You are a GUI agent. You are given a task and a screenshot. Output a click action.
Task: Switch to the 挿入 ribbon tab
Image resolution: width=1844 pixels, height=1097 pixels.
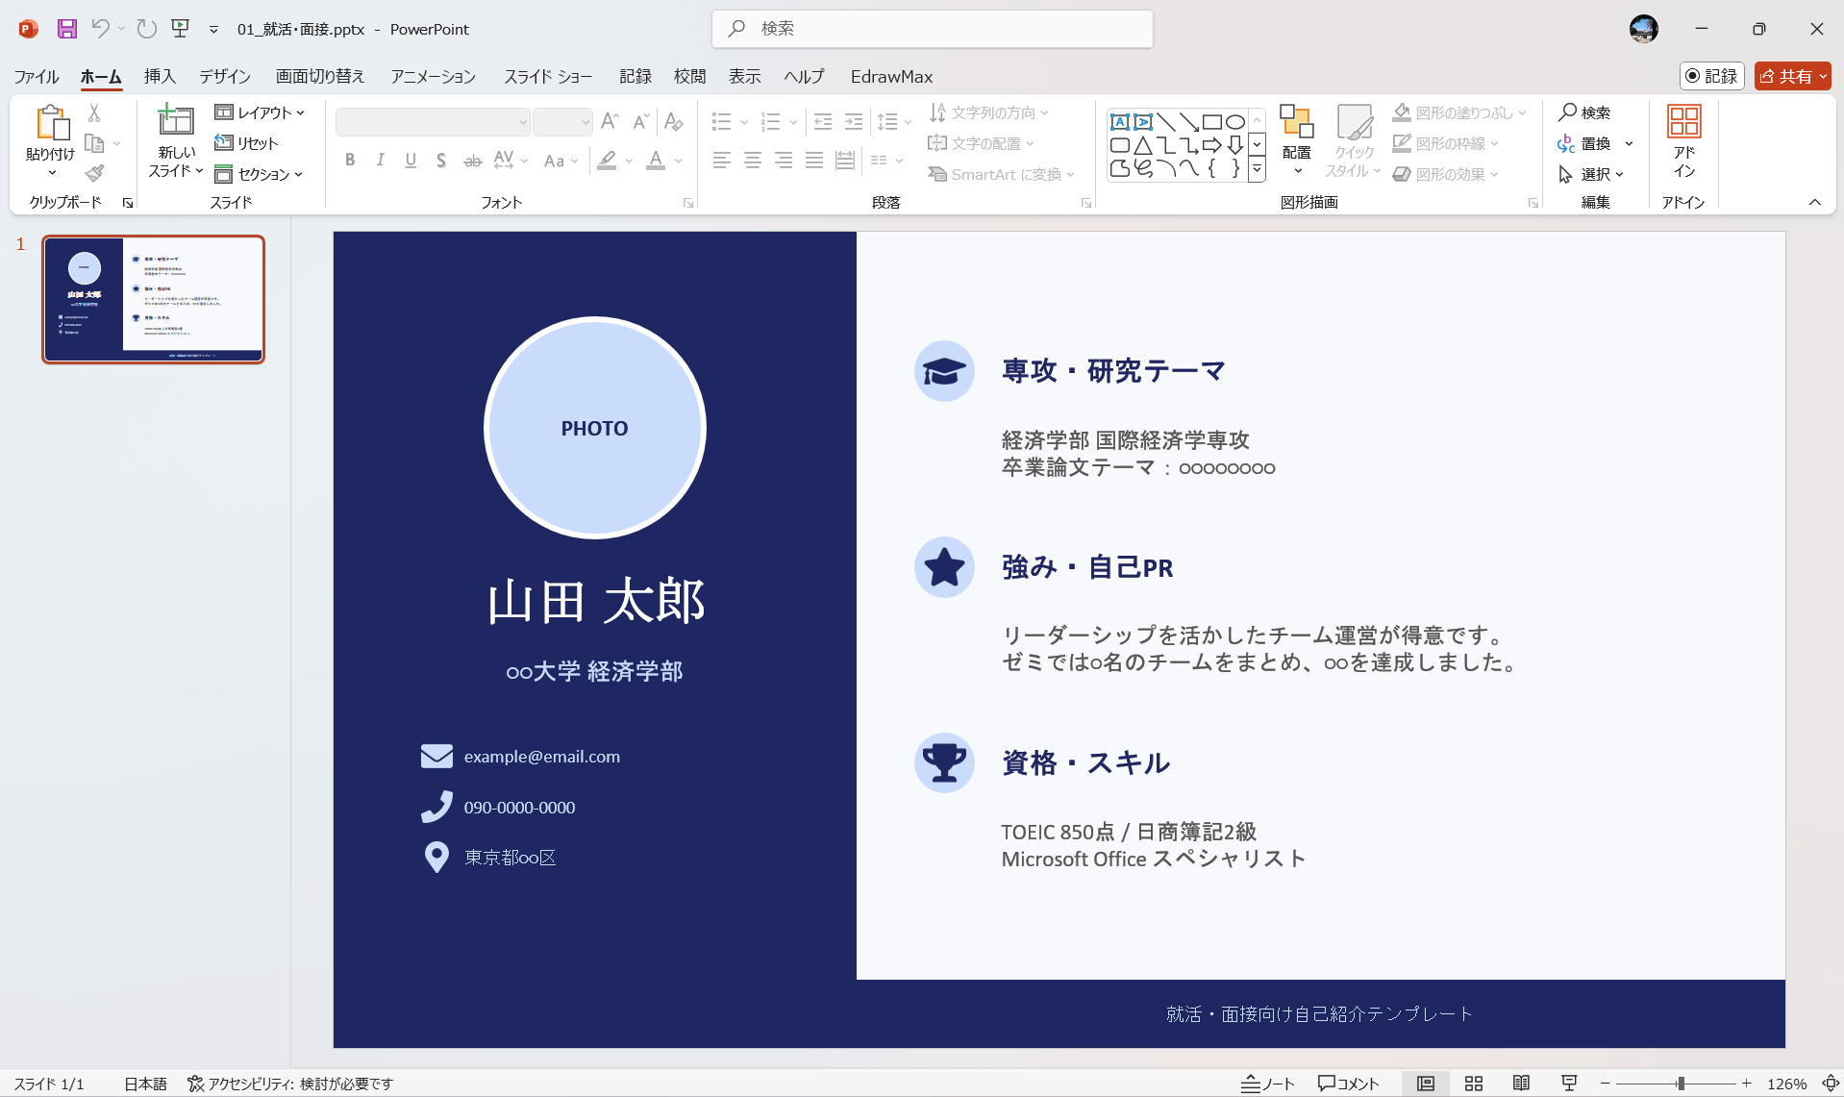pos(160,76)
